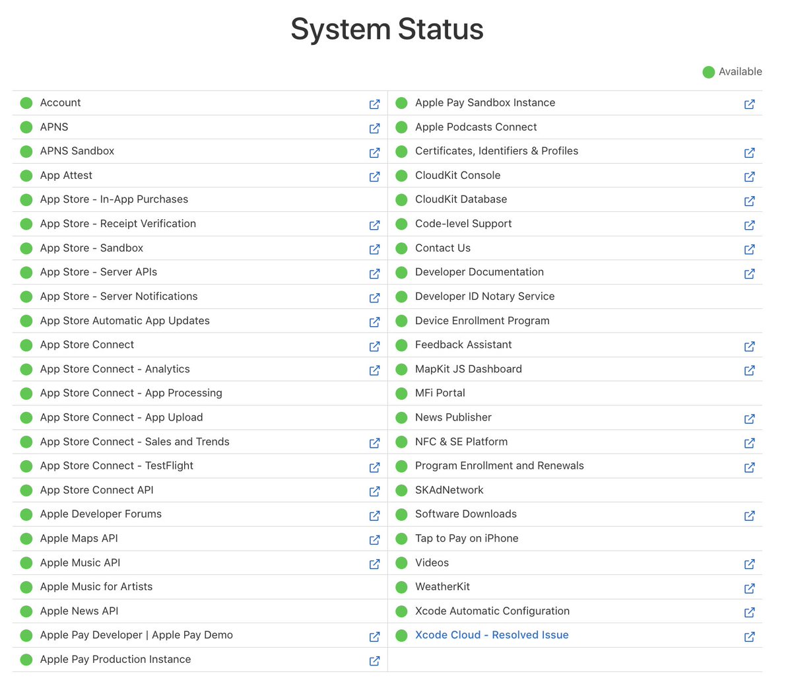Select the Apple News API text

[79, 611]
